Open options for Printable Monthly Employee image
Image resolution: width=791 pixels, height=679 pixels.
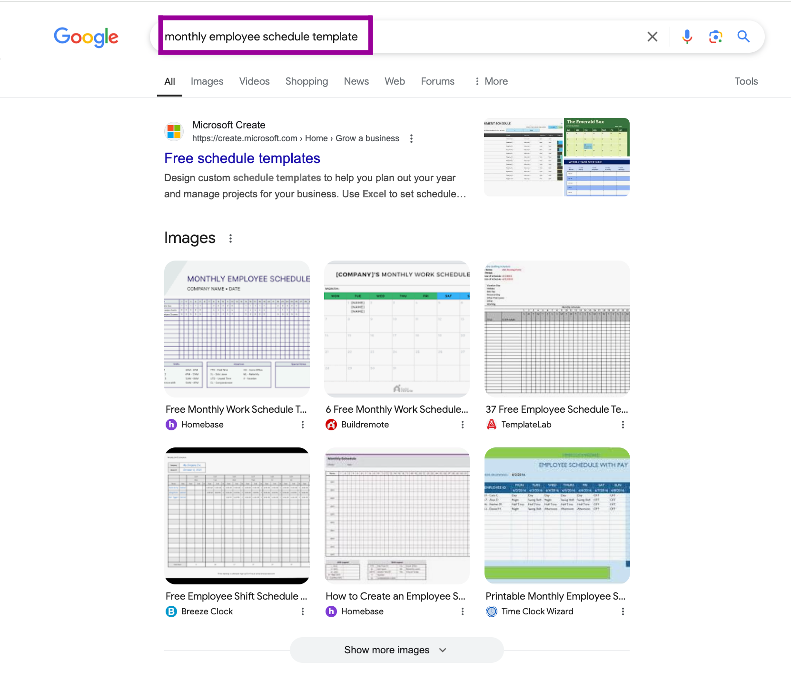coord(623,611)
